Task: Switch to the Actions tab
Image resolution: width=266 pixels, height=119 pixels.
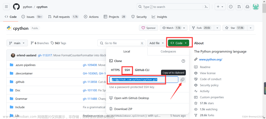Action: pyautogui.click(x=91, y=17)
